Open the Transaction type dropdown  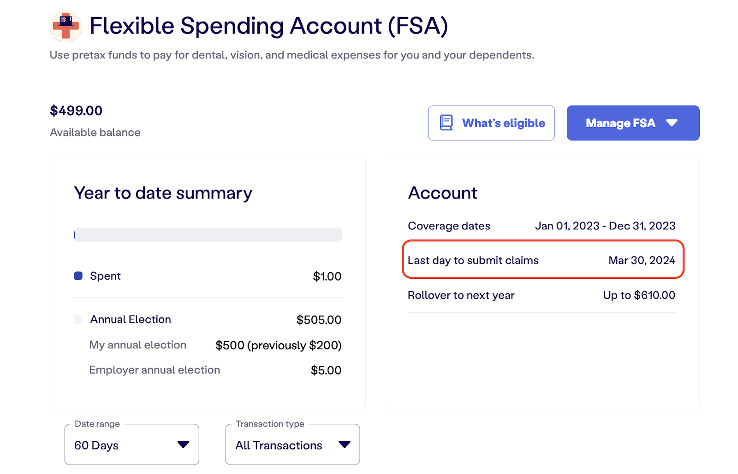click(x=292, y=445)
